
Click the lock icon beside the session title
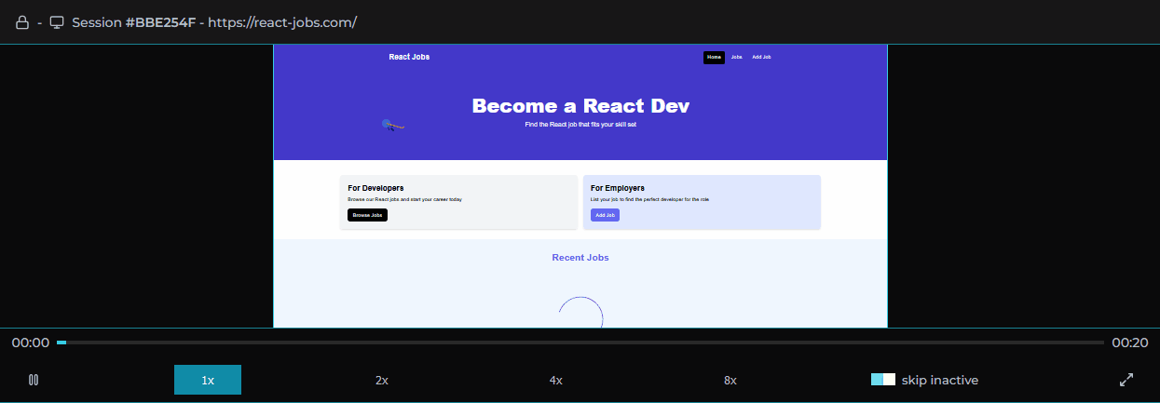tap(22, 22)
